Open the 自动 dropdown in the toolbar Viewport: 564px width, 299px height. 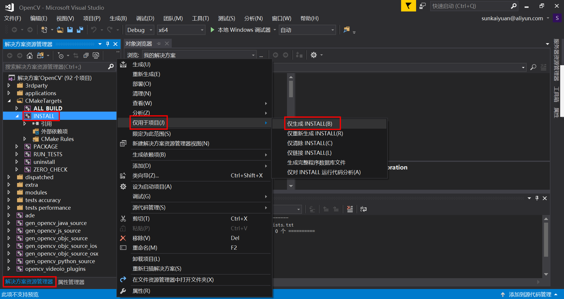307,30
